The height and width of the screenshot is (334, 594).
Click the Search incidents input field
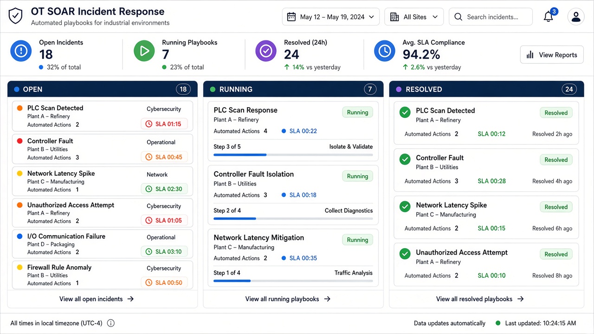tap(491, 17)
